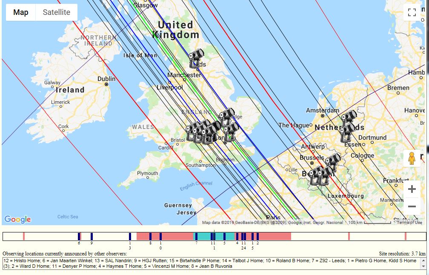
Task: Click observer marker 7 on profile bar
Action: [196, 236]
